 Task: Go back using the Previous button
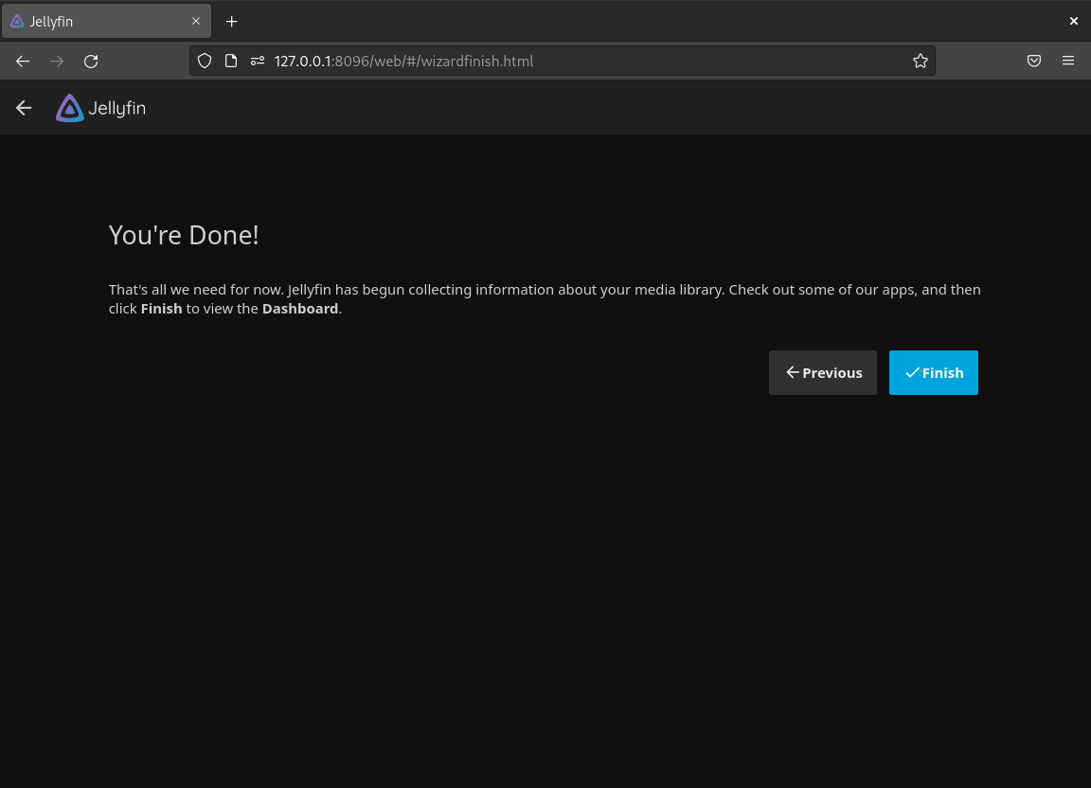click(822, 372)
